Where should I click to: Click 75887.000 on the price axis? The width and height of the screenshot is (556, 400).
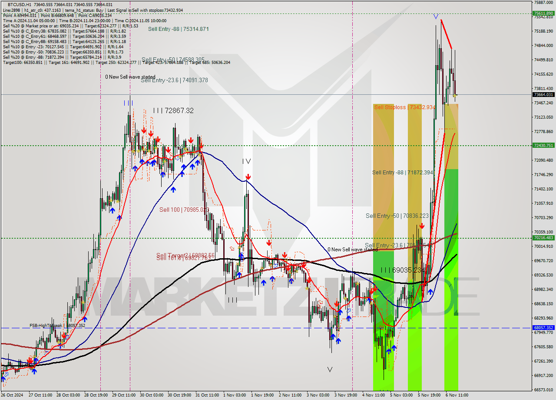pyautogui.click(x=543, y=3)
